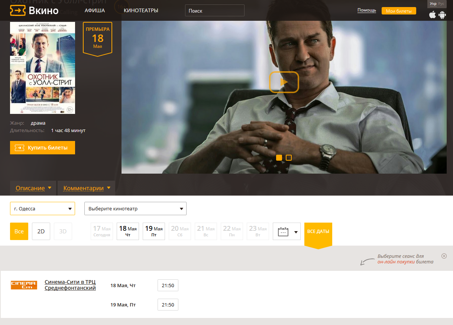This screenshot has width=453, height=325.
Task: Filter showtimes by 2D format
Action: [x=41, y=232]
